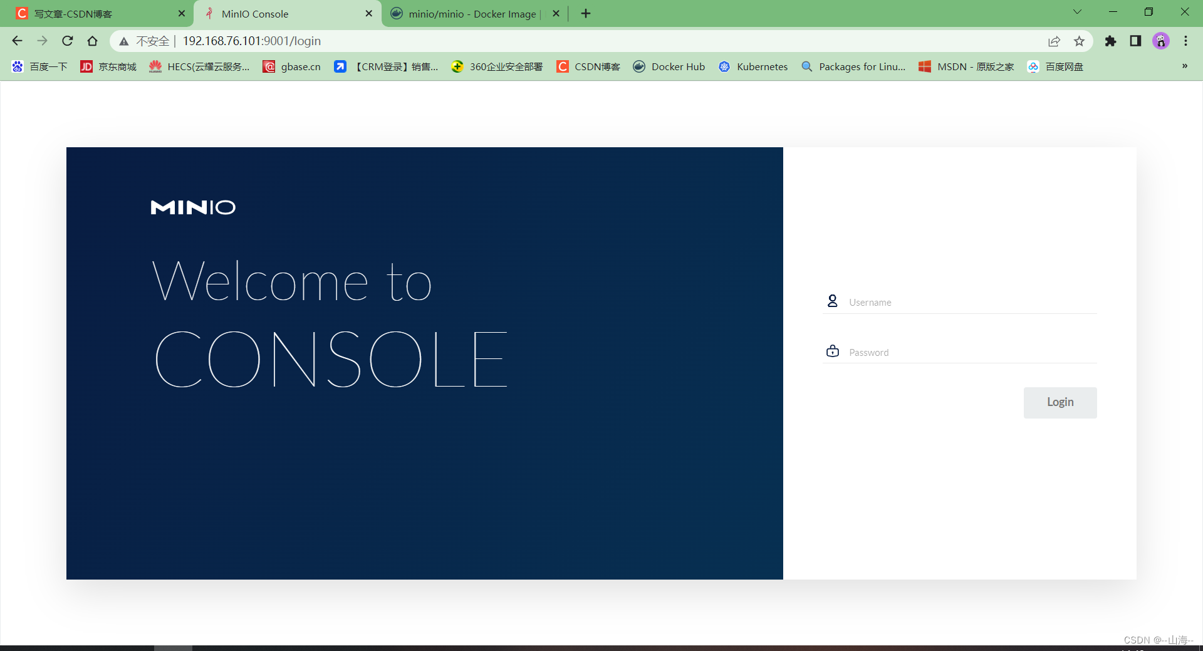This screenshot has height=651, width=1203.
Task: Reload the page
Action: click(x=68, y=41)
